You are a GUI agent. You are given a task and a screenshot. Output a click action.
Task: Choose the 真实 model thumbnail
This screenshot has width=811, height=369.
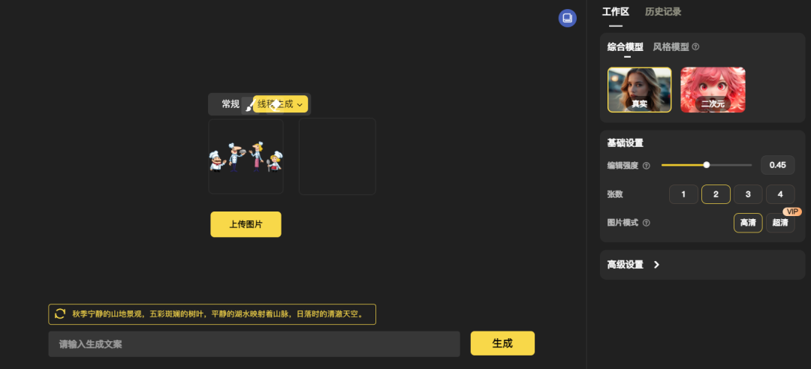point(639,89)
